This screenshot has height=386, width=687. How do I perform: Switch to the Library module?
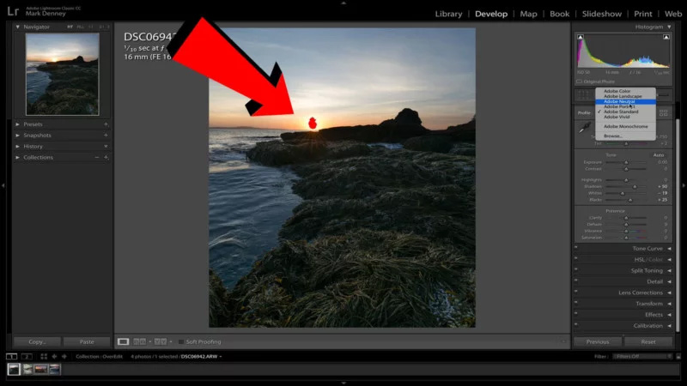click(x=448, y=14)
